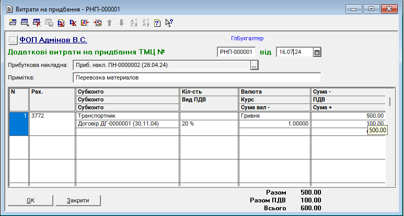Click the context help pointer icon
Screen dimensions: 404x216
[x=169, y=22]
